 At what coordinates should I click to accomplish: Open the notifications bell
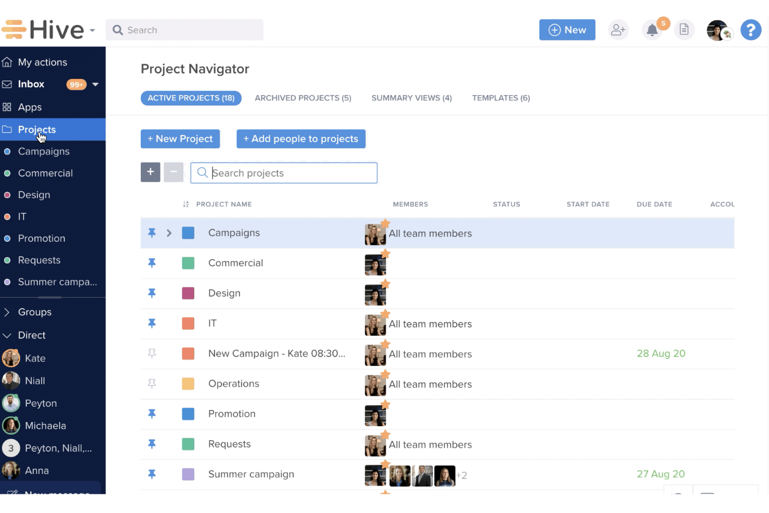652,30
